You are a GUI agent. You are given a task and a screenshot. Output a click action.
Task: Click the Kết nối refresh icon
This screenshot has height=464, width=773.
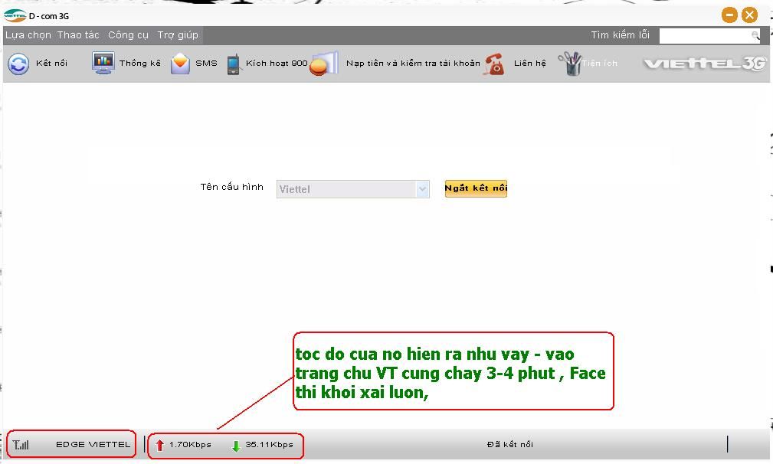tap(18, 64)
